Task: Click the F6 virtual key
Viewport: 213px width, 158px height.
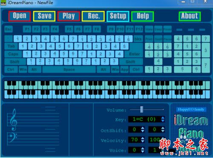Action: 78,29
